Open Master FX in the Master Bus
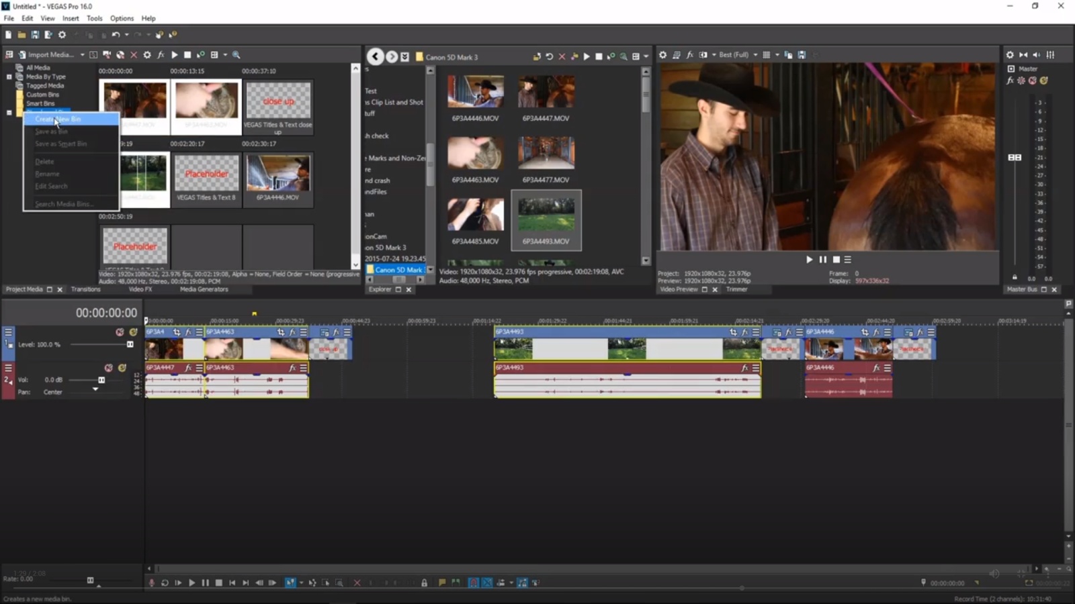 pos(1010,81)
